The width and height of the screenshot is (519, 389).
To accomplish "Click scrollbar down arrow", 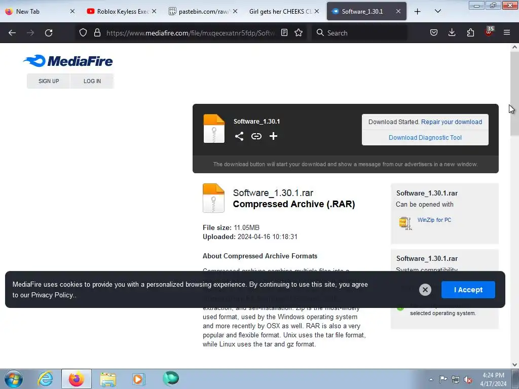I will point(514,365).
